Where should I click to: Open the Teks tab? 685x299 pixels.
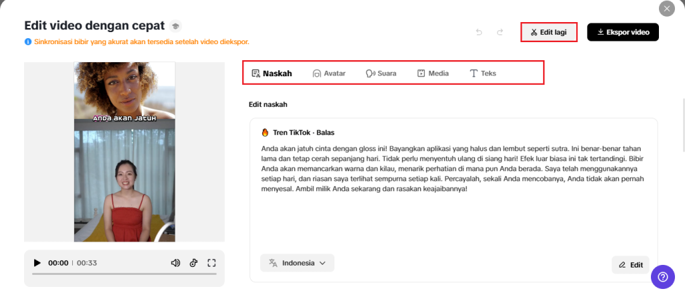483,74
